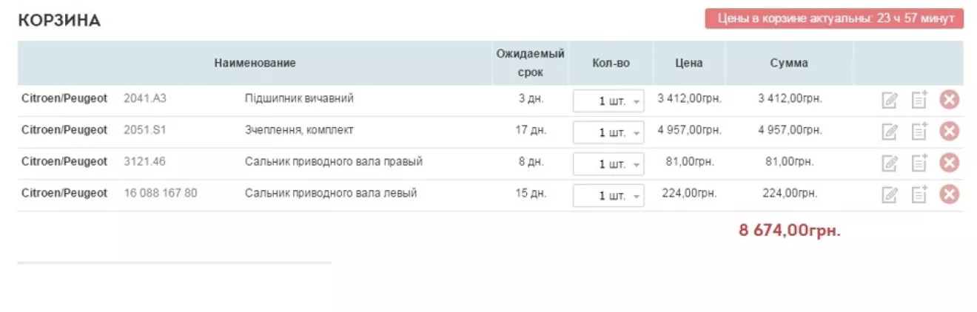The width and height of the screenshot is (977, 312).
Task: Open the quantity dropdown for 2051.S1
Action: tap(608, 133)
